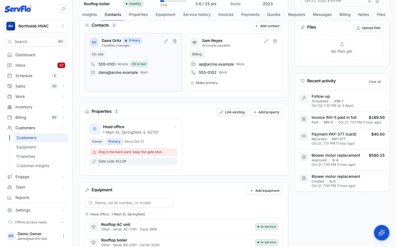The width and height of the screenshot is (396, 247).
Task: Switch to the Quotes tab
Action: coord(274,15)
